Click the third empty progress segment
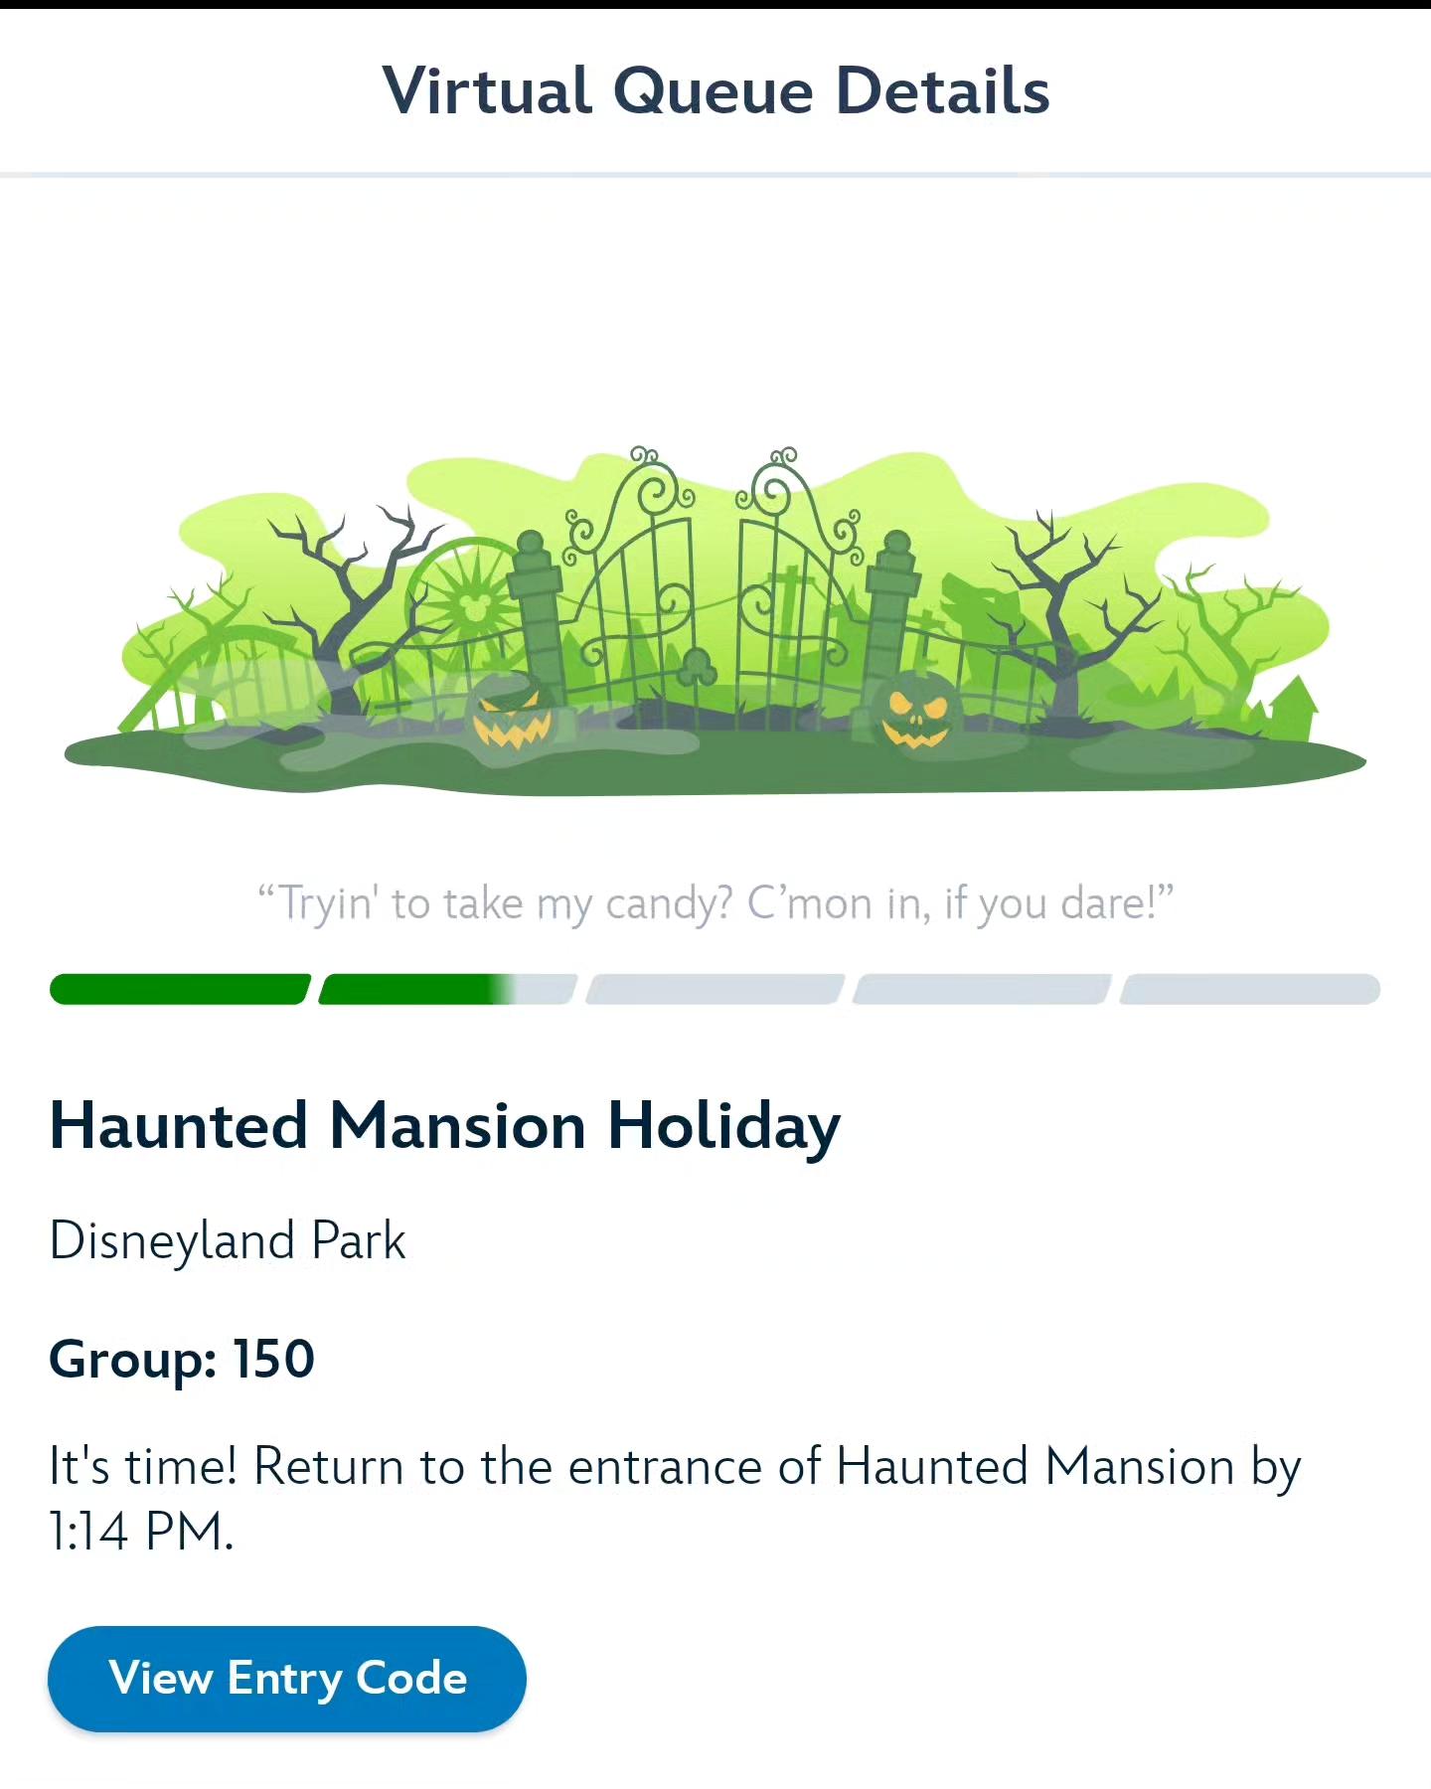Image resolution: width=1431 pixels, height=1789 pixels. tap(715, 990)
